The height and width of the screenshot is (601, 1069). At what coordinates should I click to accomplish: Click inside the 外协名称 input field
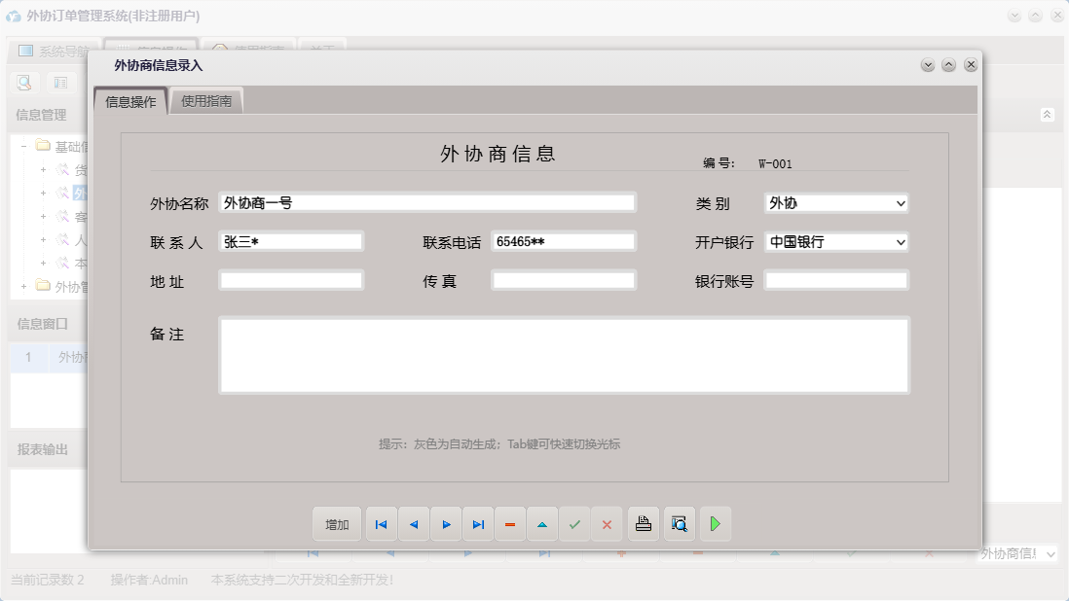[x=428, y=202]
